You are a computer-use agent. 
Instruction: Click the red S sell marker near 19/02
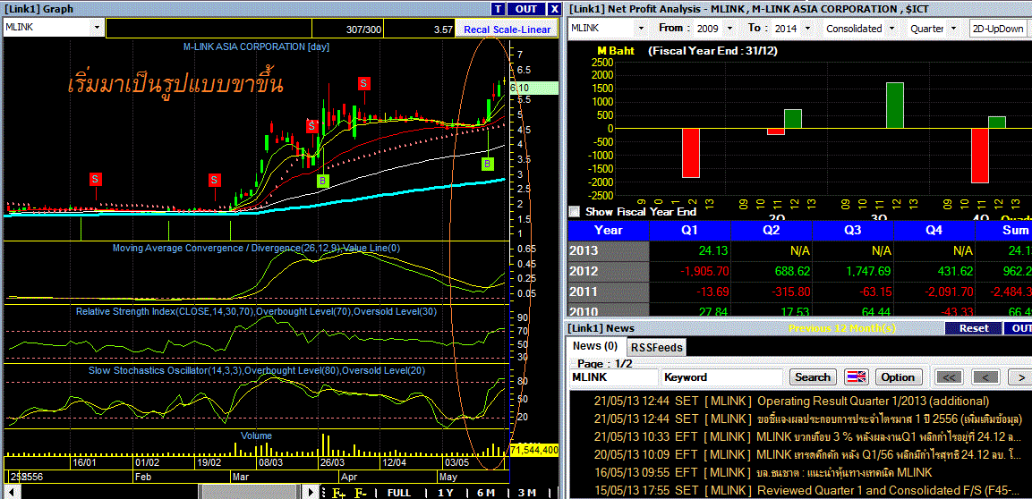coord(215,180)
